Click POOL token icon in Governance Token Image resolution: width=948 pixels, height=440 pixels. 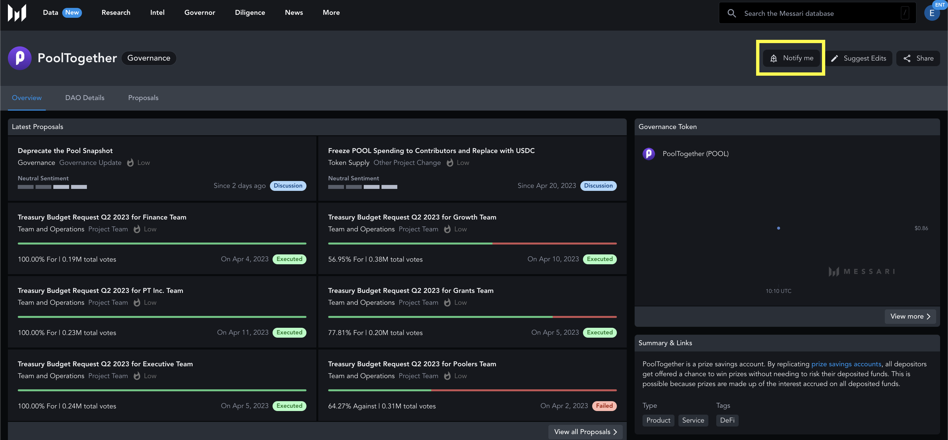(648, 154)
